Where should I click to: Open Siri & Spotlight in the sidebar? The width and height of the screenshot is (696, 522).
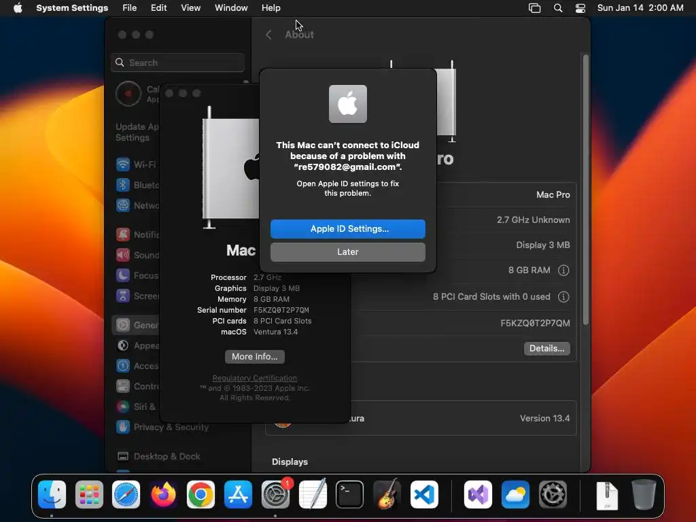pos(136,406)
